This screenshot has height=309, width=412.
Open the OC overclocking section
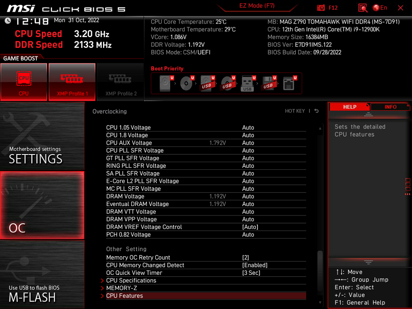(42, 205)
